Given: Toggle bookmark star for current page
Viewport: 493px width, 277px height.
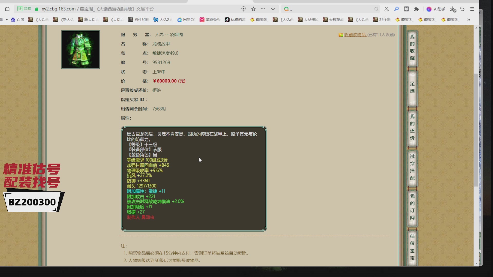Looking at the screenshot, I should 253,9.
